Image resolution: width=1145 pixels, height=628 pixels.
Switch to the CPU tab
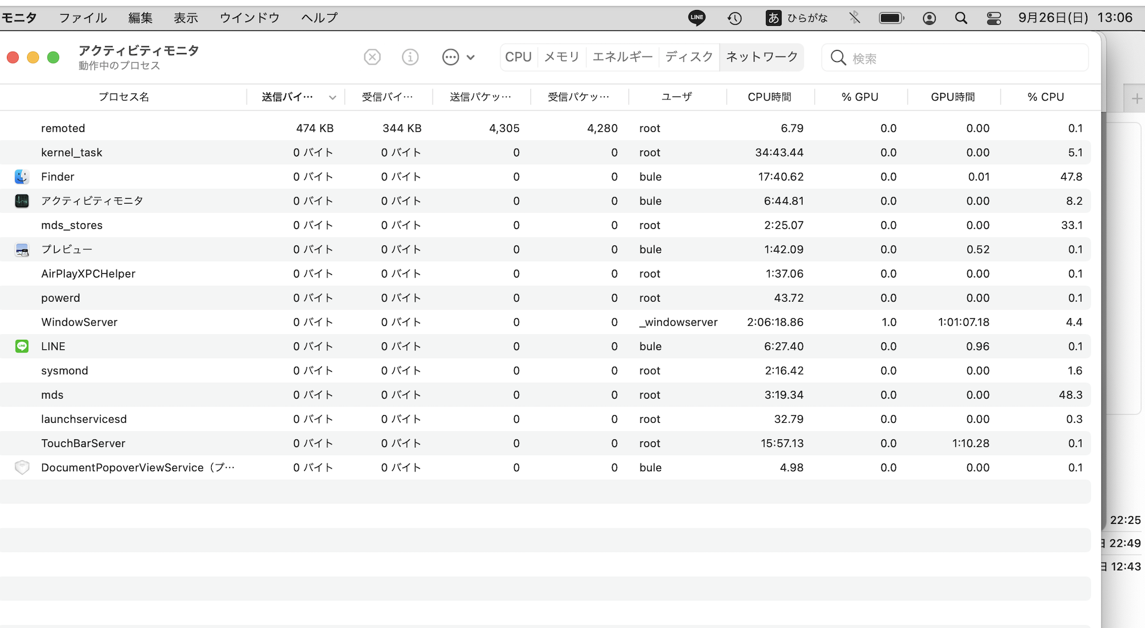point(518,57)
